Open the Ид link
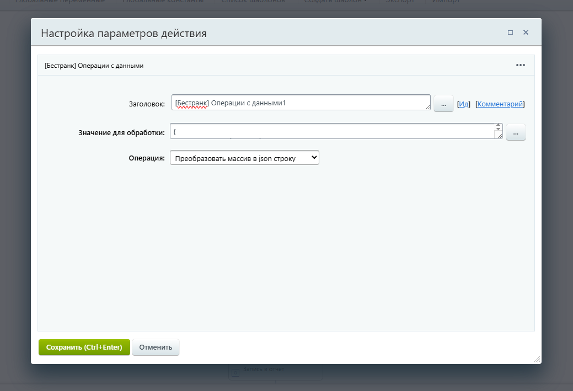Image resolution: width=573 pixels, height=391 pixels. (x=463, y=103)
